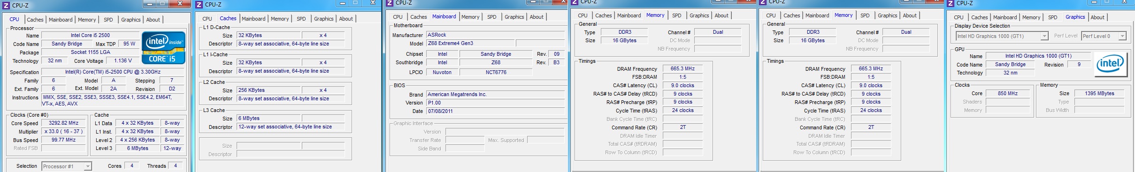
Task: Click the BIOS brand 'American Megatrends Inc.'
Action: click(x=495, y=95)
